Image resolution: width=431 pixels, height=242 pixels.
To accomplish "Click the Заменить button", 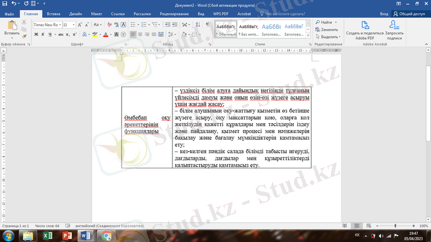I will pos(329,30).
